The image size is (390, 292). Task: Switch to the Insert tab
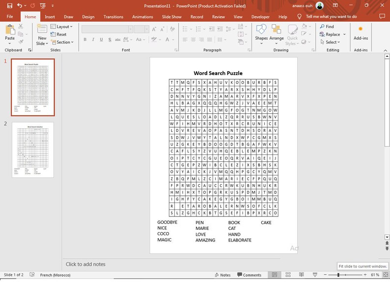50,17
